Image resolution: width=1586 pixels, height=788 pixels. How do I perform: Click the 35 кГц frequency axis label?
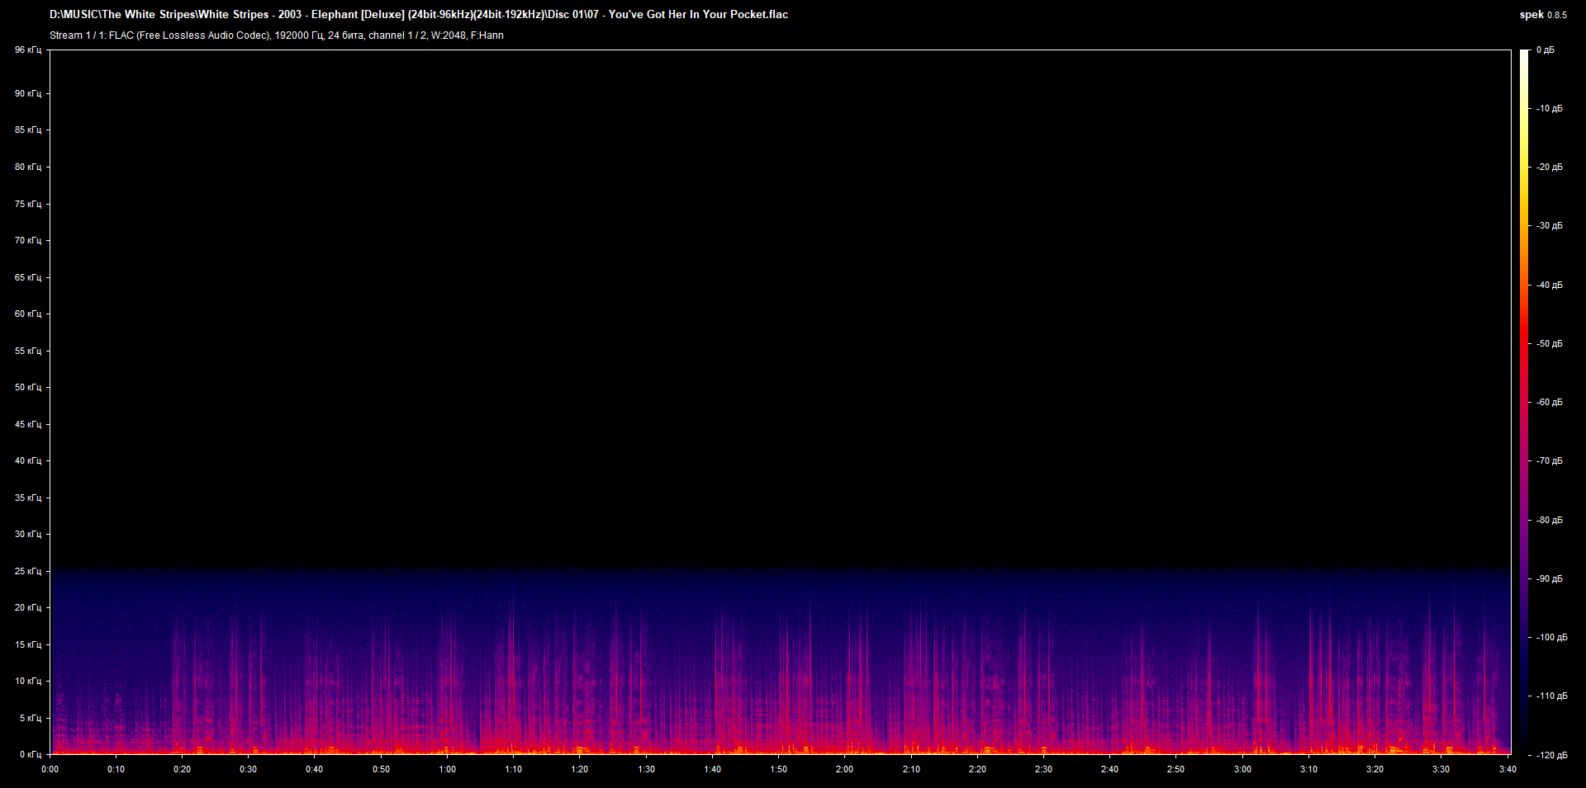(28, 498)
